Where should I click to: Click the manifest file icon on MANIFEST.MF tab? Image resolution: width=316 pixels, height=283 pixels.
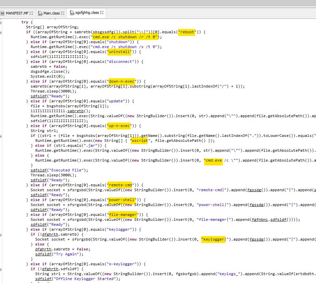tap(2, 13)
